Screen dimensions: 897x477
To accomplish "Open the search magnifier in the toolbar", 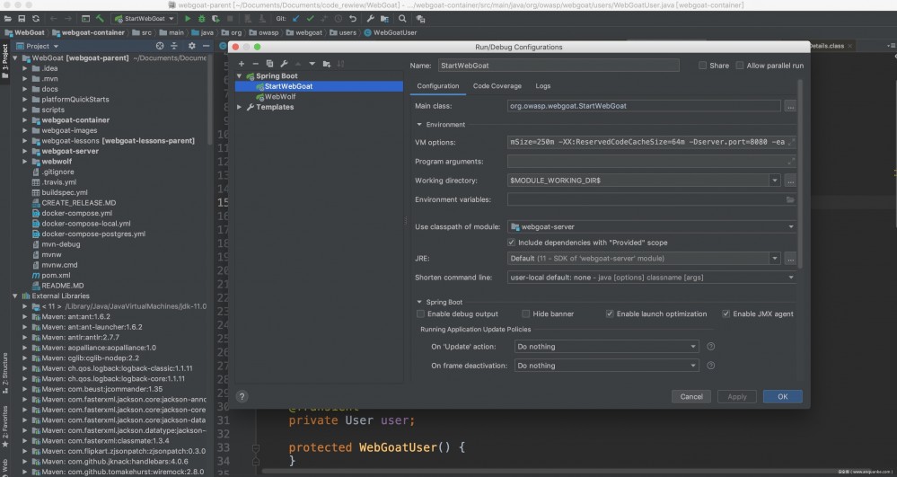I will (x=400, y=18).
